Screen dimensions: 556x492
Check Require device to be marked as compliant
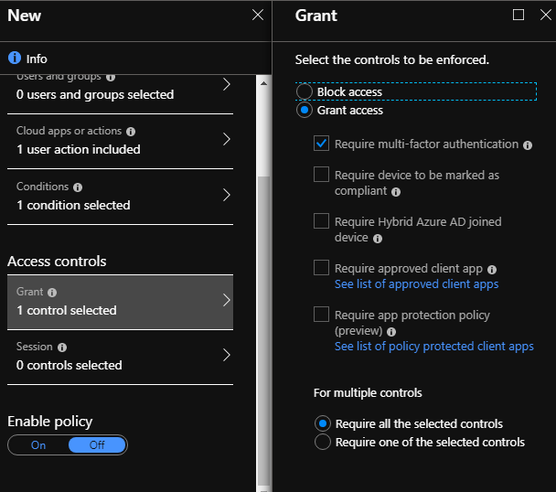tap(321, 174)
